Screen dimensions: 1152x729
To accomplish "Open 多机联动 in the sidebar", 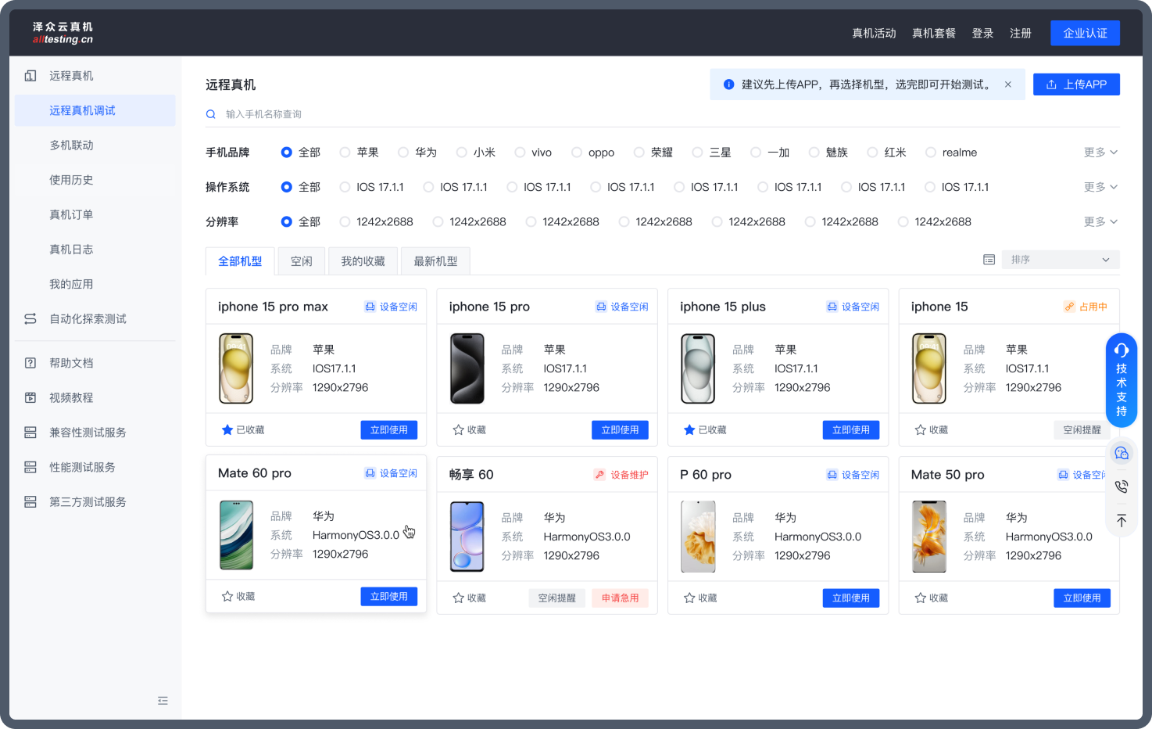I will tap(71, 145).
